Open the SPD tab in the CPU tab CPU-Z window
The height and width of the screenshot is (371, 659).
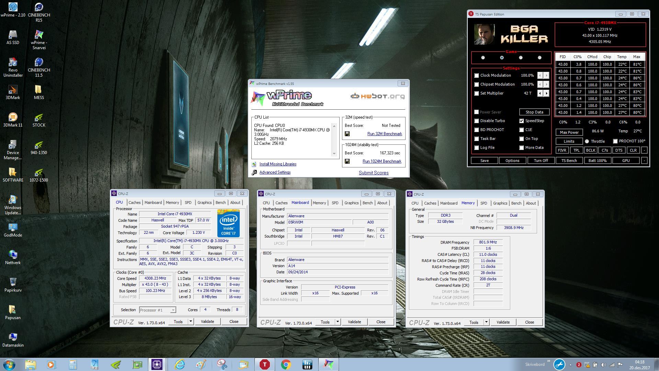point(188,203)
